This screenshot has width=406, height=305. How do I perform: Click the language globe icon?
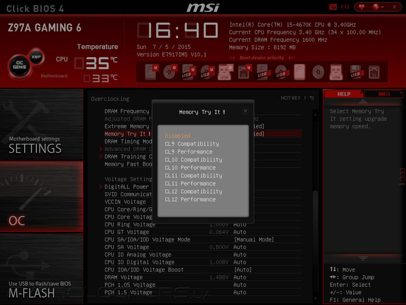(x=376, y=7)
